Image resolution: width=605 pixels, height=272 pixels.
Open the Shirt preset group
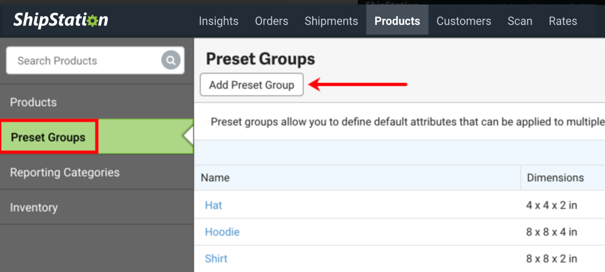click(216, 259)
